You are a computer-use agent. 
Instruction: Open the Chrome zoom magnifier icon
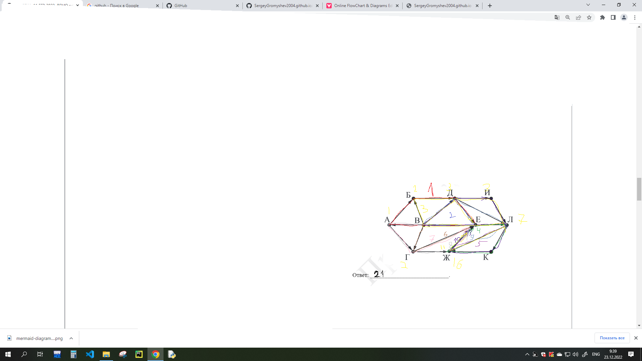[568, 17]
